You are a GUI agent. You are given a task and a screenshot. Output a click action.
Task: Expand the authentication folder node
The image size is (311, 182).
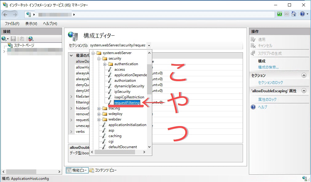(105, 64)
